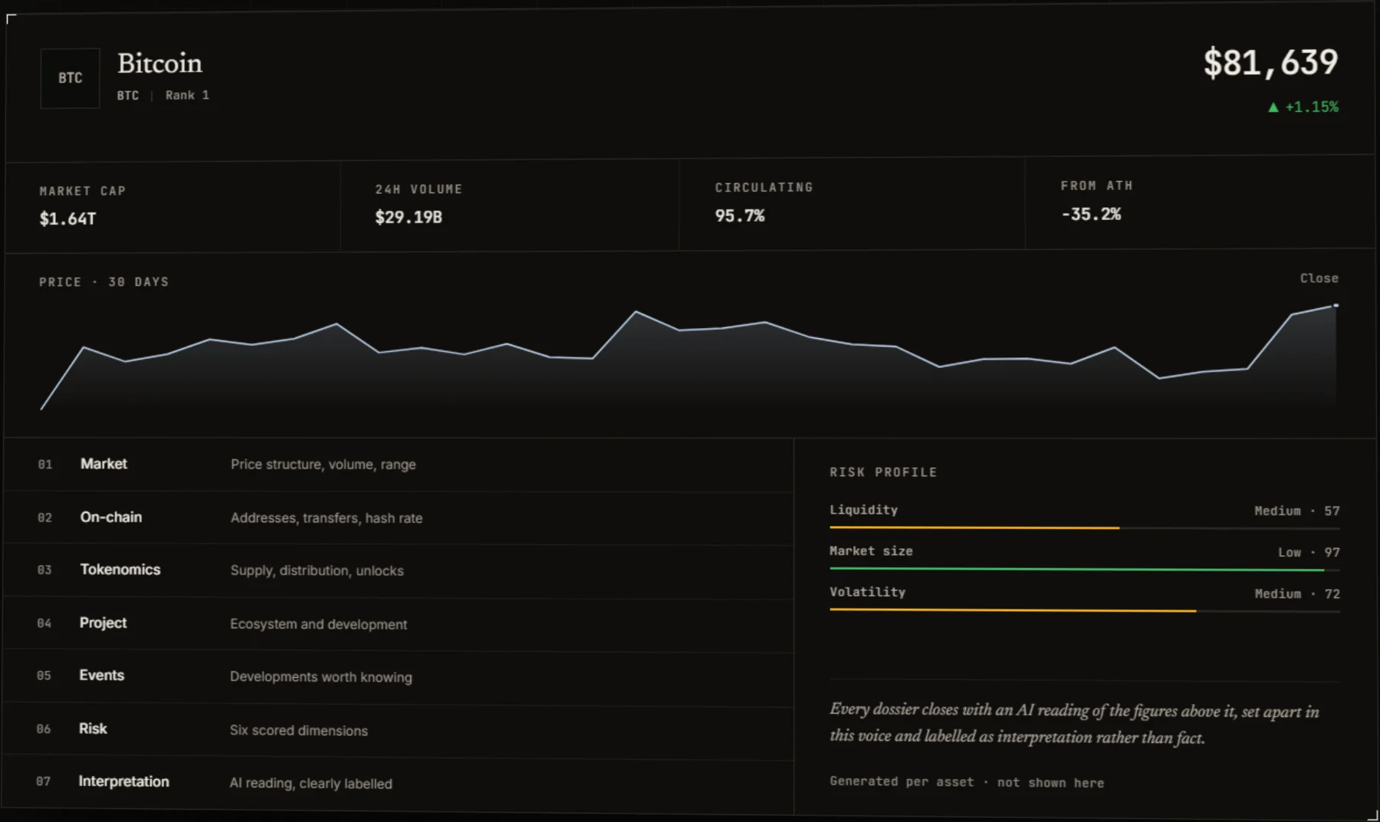This screenshot has width=1380, height=822.
Task: Click the green up-triangle price change indicator
Action: coord(1273,107)
